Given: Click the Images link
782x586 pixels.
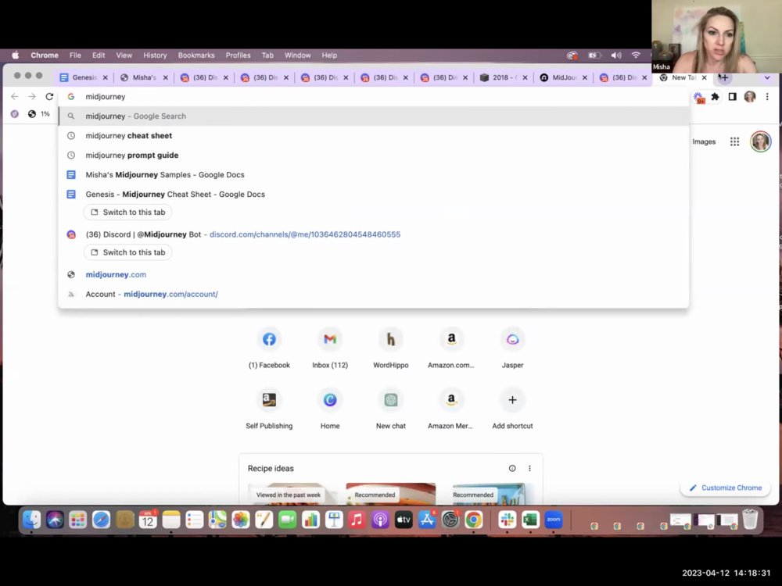Looking at the screenshot, I should (704, 142).
